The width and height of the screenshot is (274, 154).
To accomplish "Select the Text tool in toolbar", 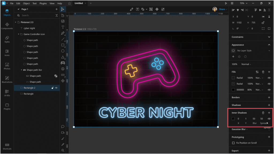I will point(63,27).
